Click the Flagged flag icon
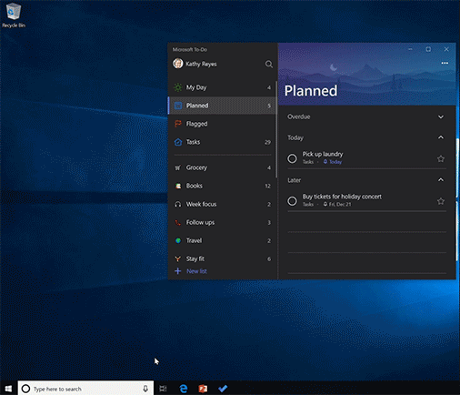This screenshot has width=460, height=395. pos(178,124)
